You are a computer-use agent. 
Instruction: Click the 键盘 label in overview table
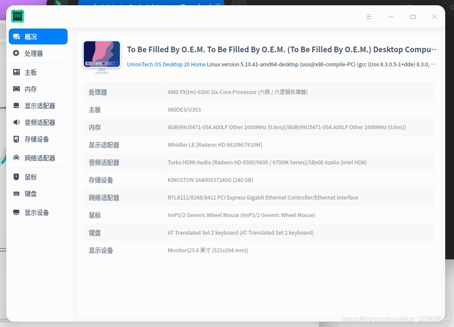pos(95,233)
